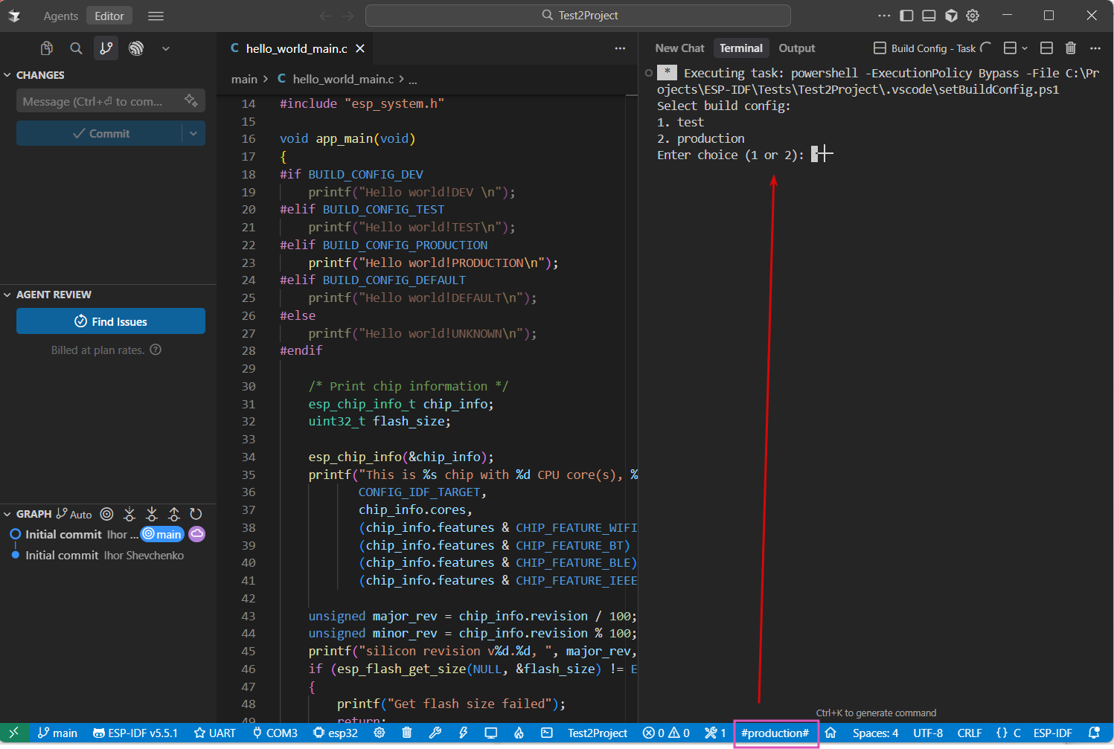Generate commit message with sparkle icon

(x=191, y=100)
